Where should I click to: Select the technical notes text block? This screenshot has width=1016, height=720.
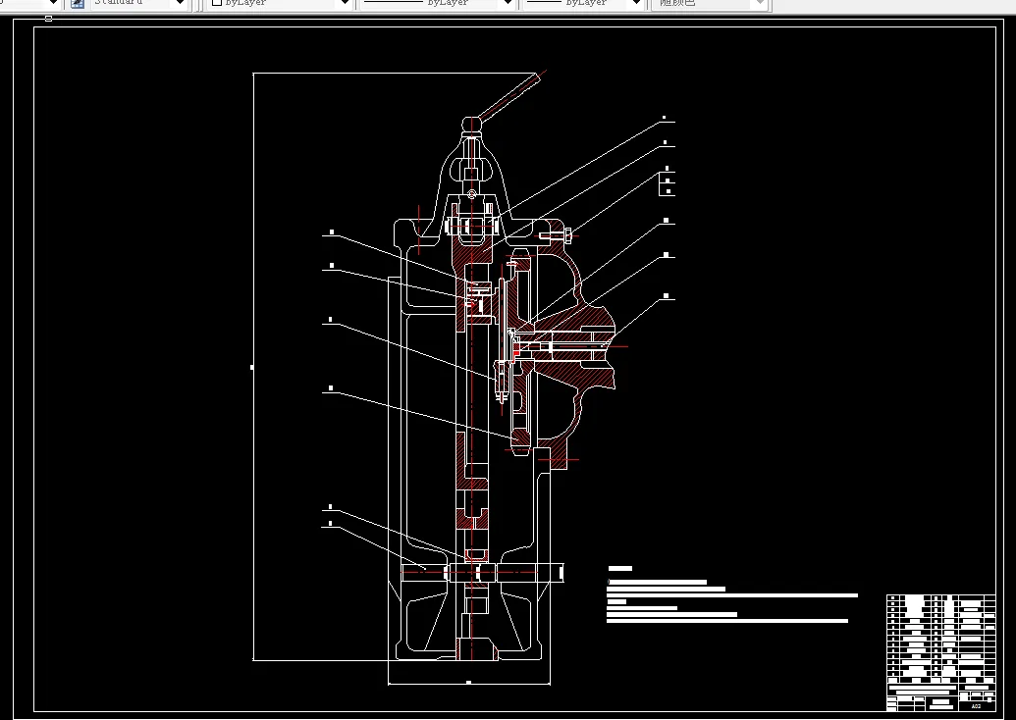coord(732,595)
